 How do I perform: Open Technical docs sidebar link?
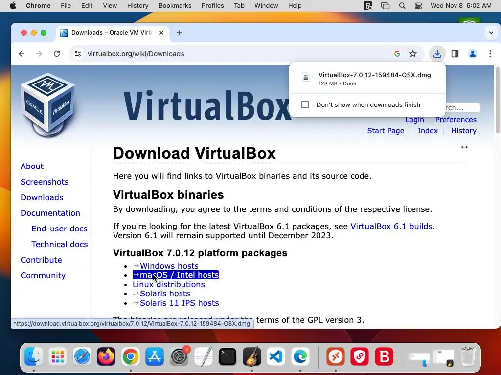(x=59, y=244)
